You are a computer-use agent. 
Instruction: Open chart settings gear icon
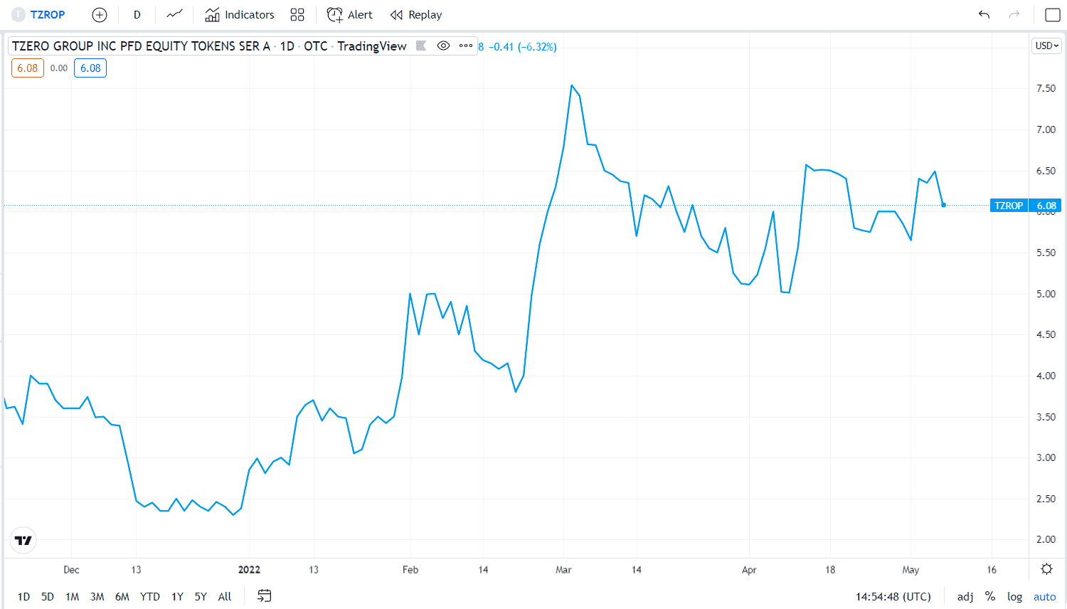click(1046, 569)
